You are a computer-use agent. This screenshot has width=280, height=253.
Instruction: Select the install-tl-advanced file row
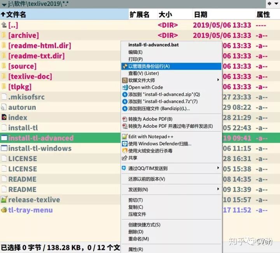(x=60, y=138)
